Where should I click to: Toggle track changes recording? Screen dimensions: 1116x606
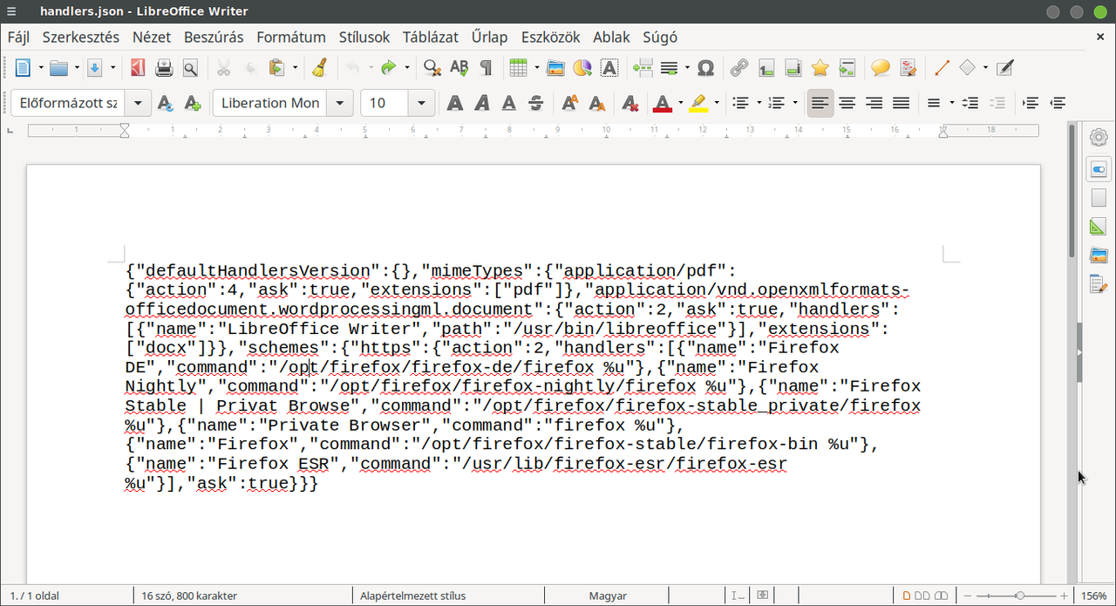(x=908, y=67)
